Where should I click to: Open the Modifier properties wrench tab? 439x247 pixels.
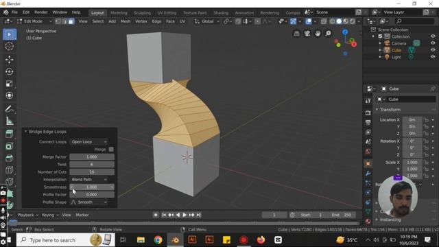[x=368, y=174]
